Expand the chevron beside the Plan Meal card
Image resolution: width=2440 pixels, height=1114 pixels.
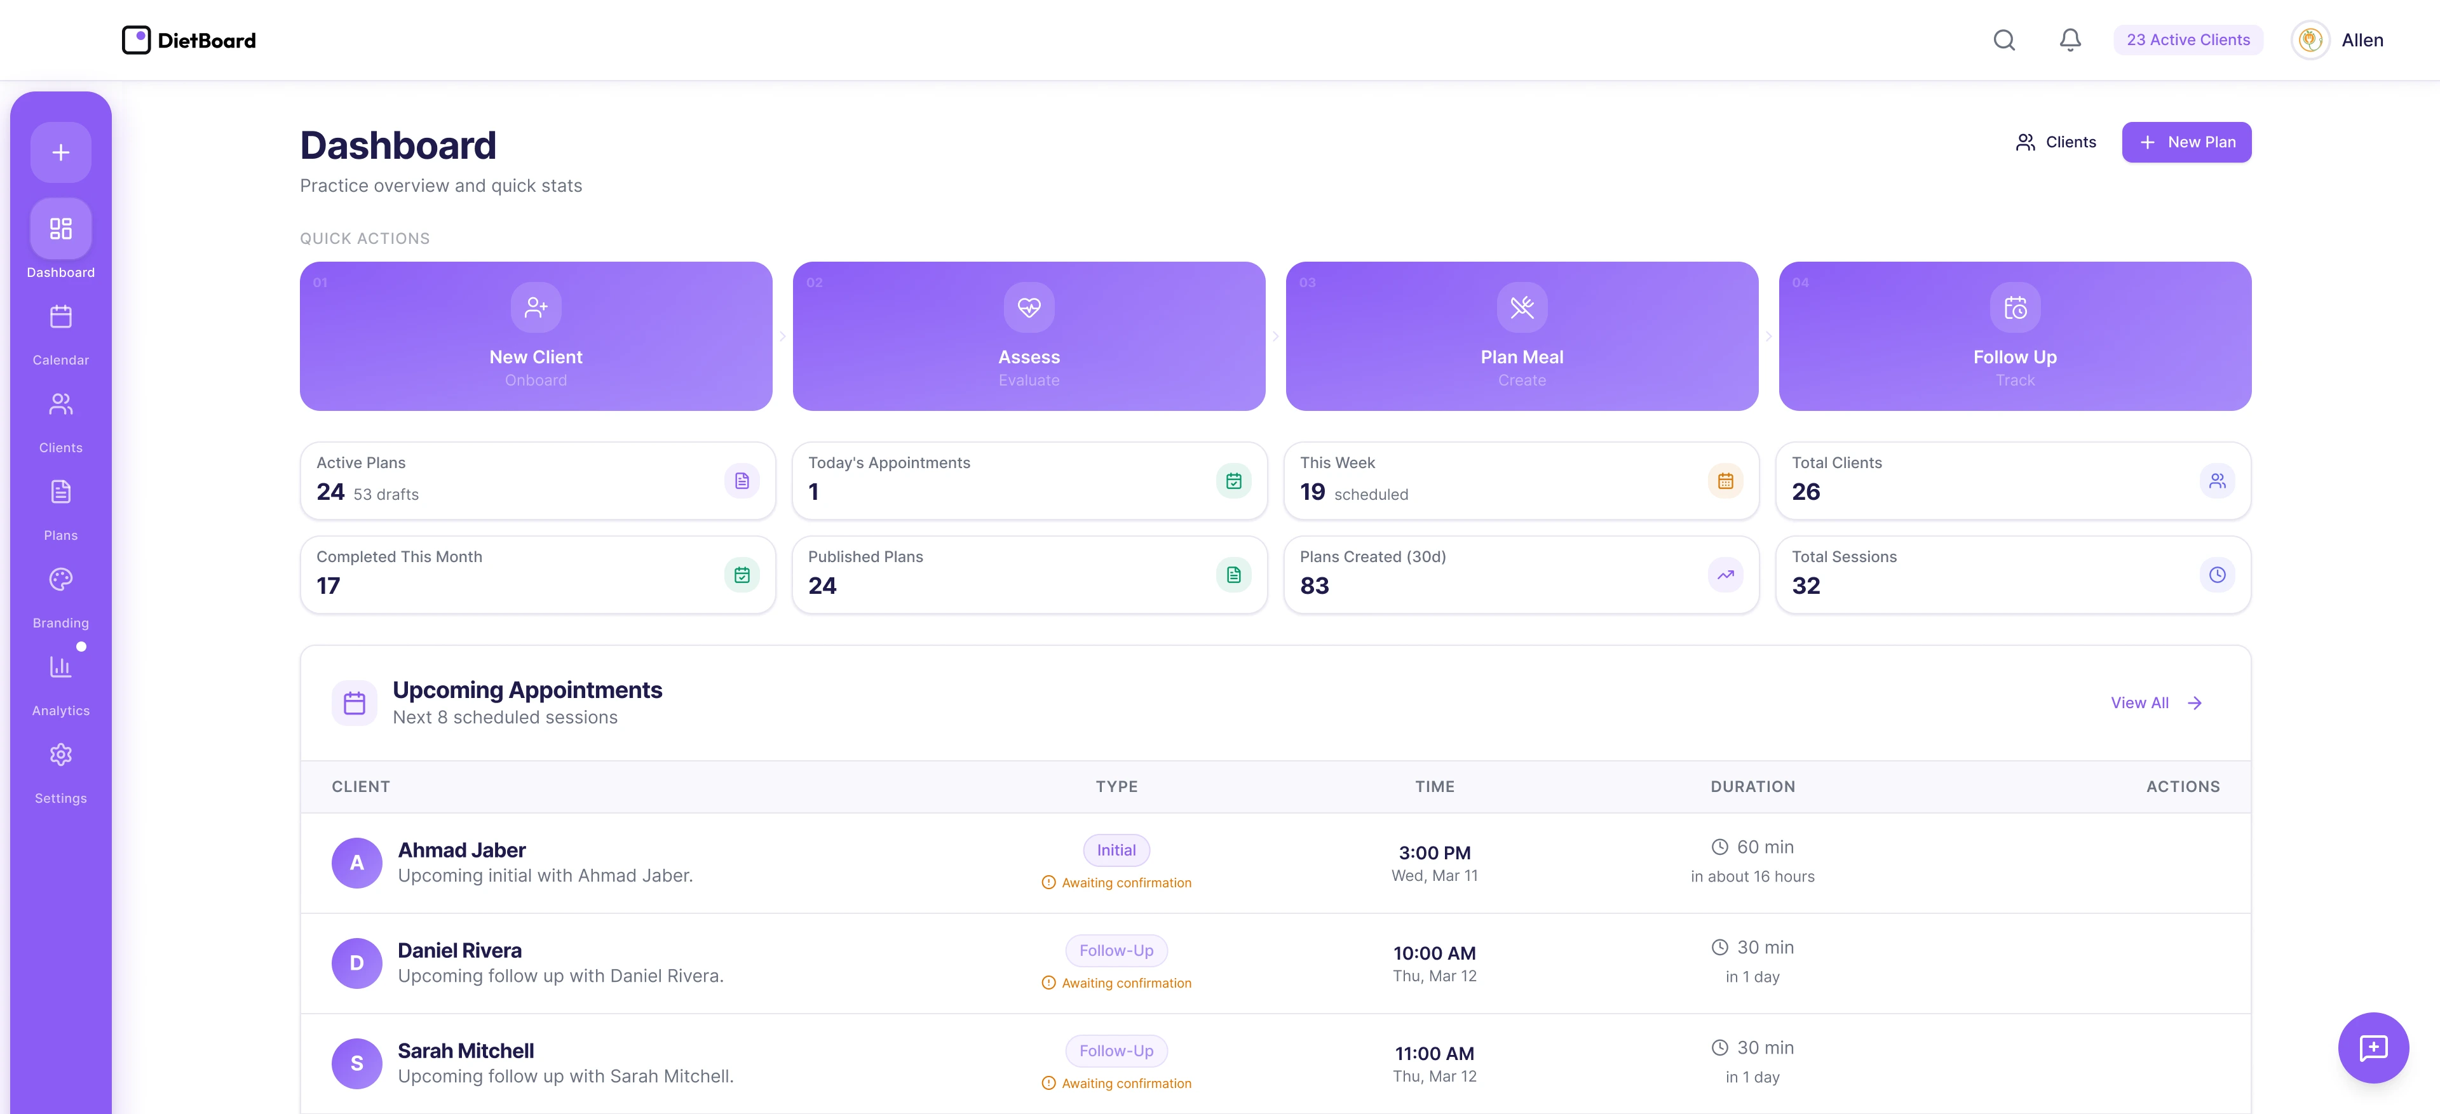[x=1275, y=337]
